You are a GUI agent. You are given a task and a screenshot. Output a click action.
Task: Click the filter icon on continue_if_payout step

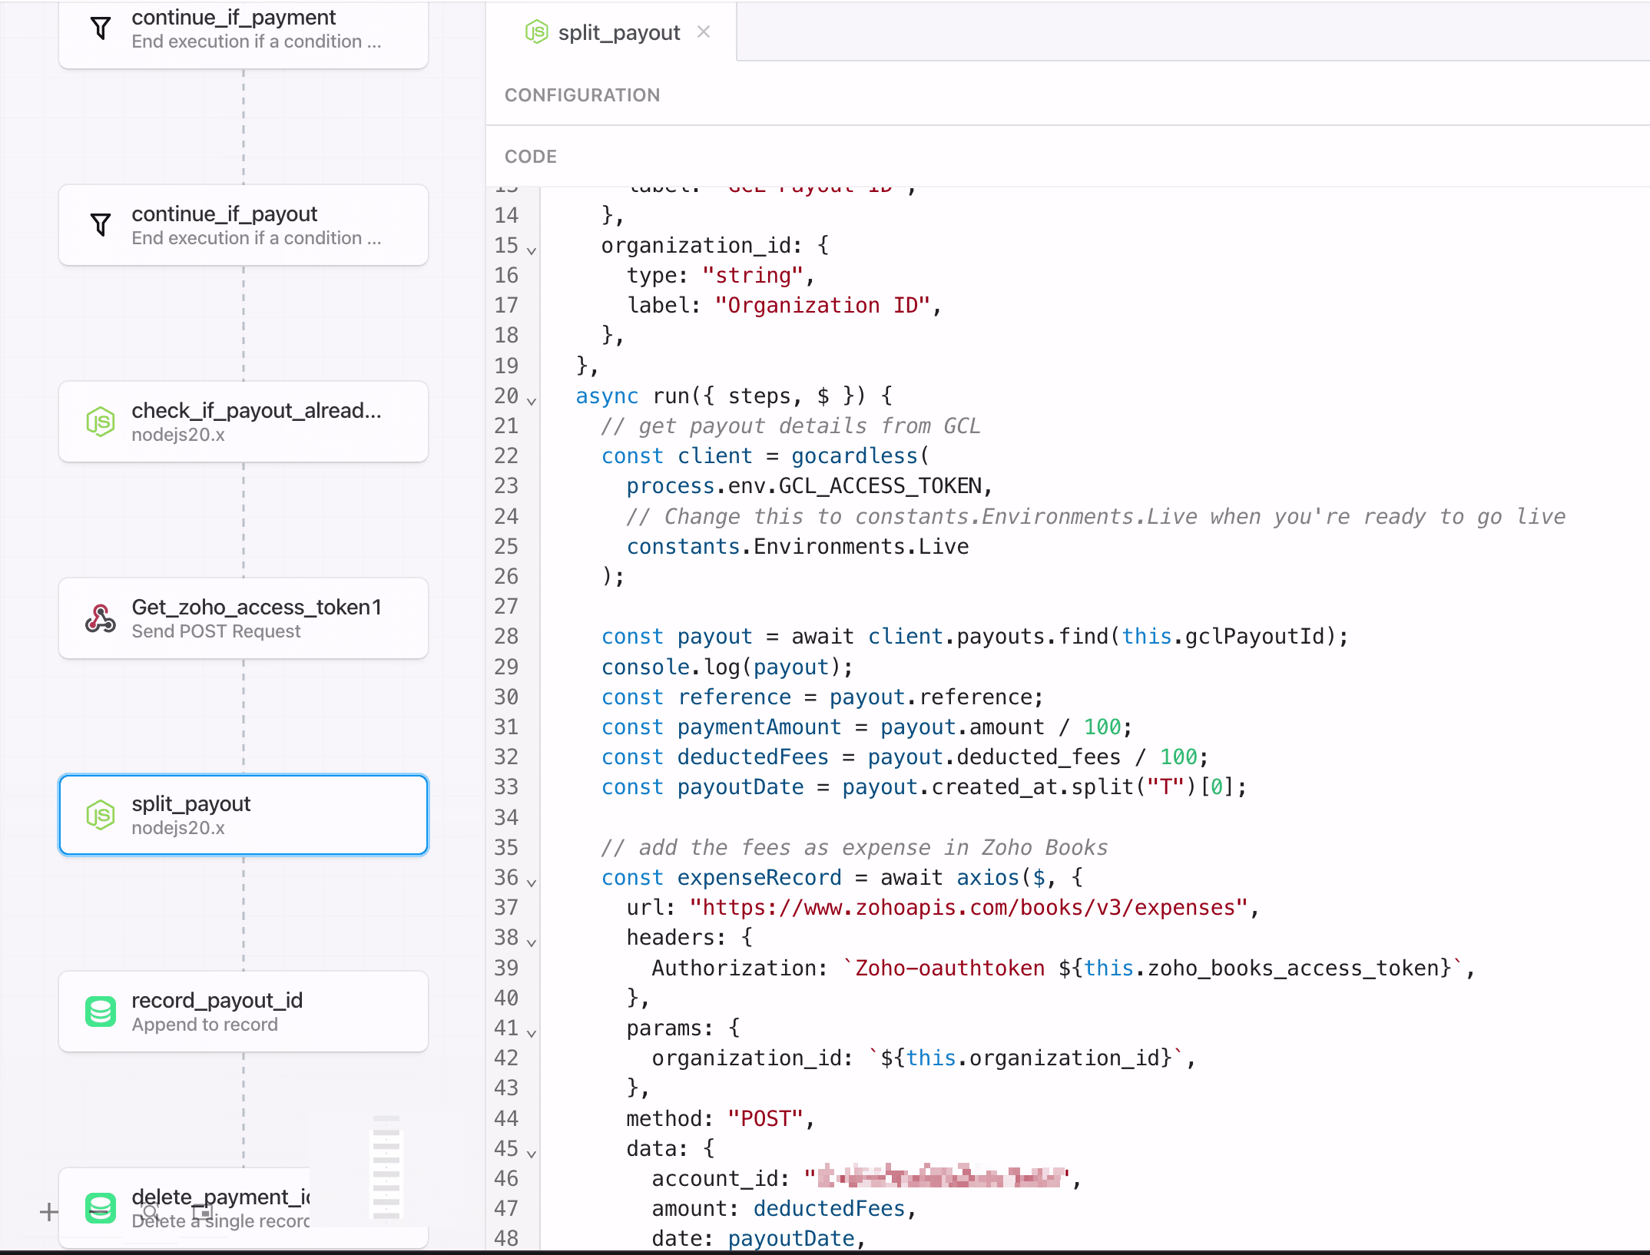101,225
